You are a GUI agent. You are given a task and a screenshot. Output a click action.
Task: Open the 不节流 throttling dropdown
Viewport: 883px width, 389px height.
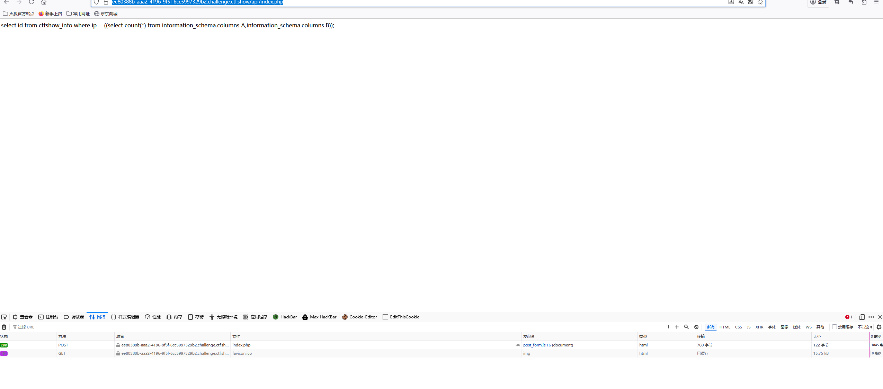coord(865,327)
